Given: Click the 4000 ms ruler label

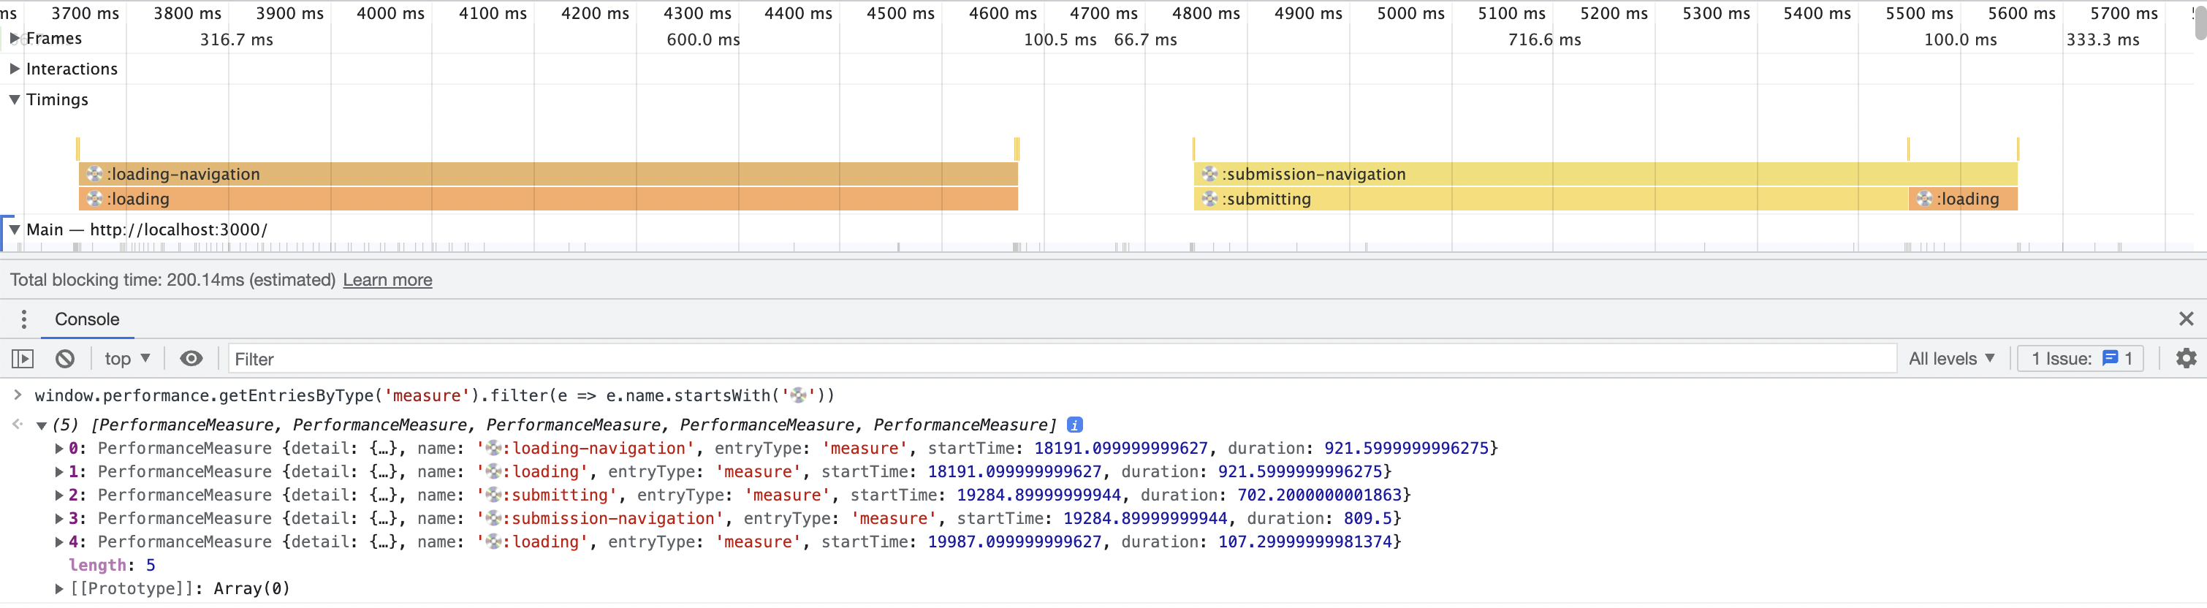Looking at the screenshot, I should (x=391, y=14).
